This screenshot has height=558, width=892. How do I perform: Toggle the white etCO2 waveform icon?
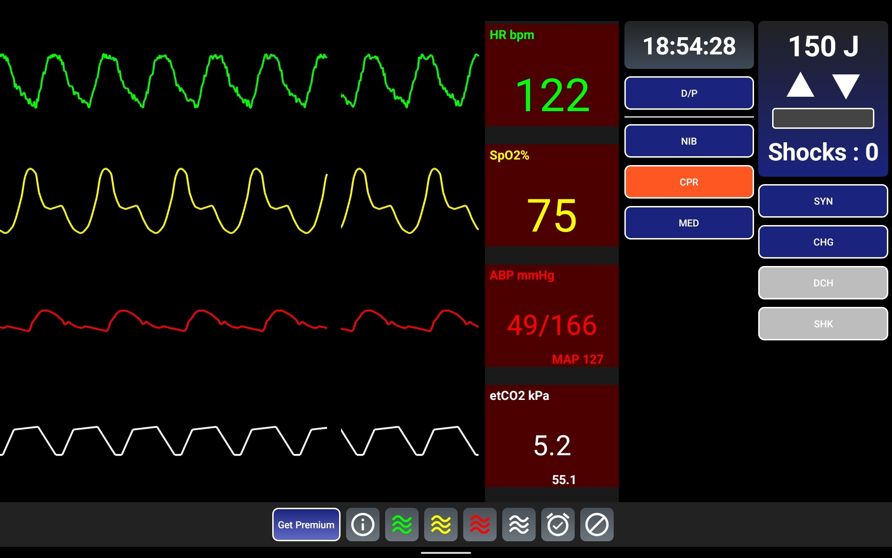coord(518,525)
